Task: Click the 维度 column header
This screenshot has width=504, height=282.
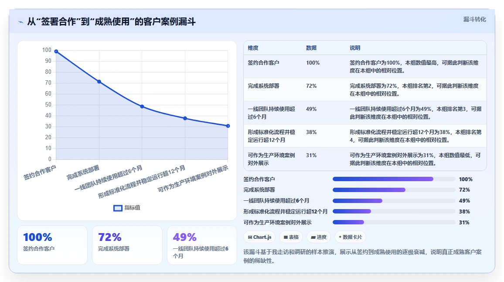Action: tap(253, 48)
